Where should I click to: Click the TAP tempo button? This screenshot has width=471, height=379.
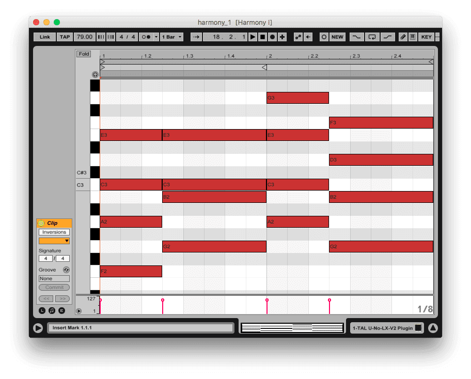tap(65, 37)
